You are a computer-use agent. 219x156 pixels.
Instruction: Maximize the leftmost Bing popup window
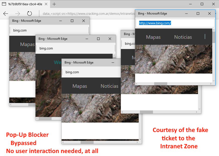72,21
